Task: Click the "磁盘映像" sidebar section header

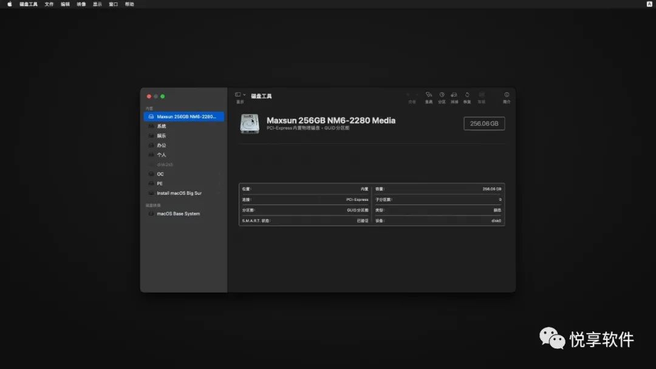Action: (153, 206)
